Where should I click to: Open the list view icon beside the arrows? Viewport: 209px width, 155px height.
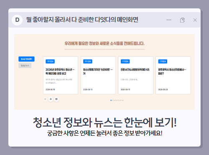(x=56, y=99)
